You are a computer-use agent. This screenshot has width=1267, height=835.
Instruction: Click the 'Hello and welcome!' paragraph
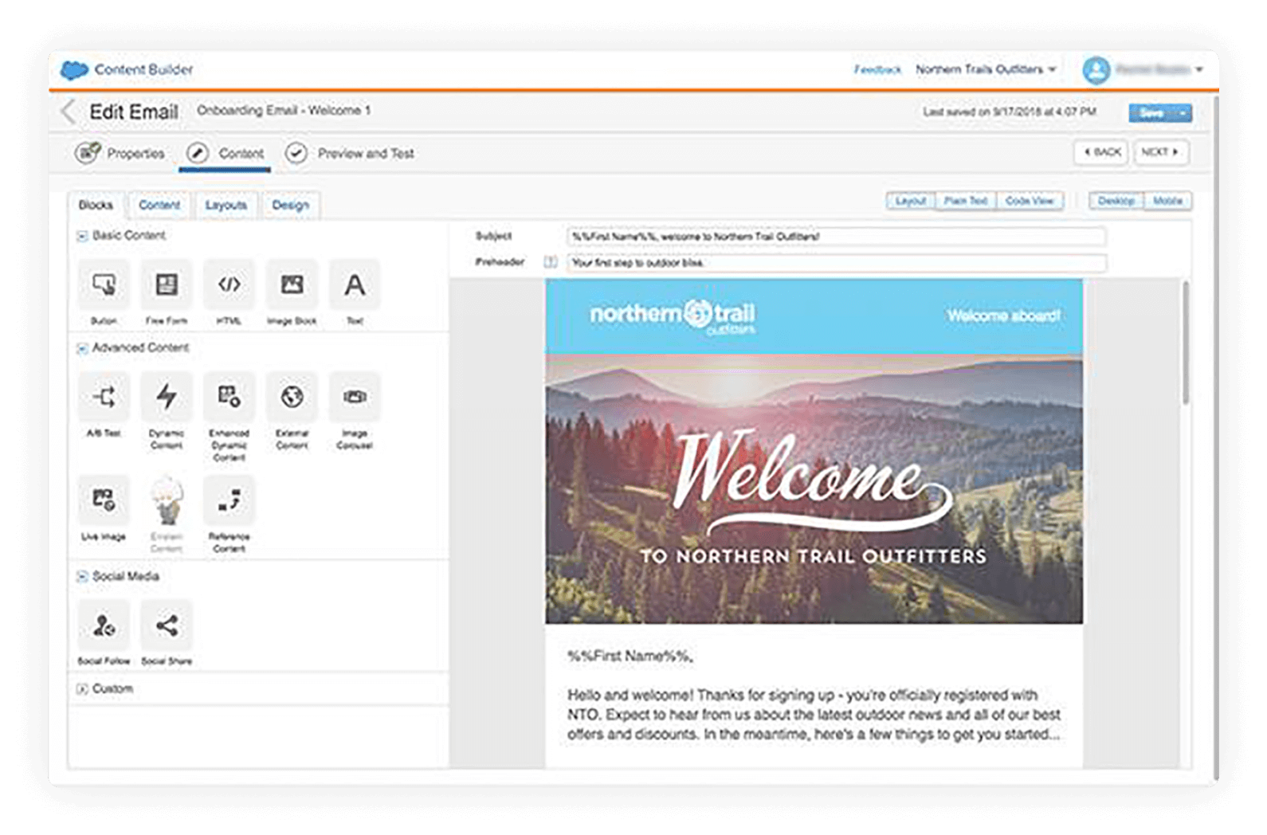(x=814, y=715)
